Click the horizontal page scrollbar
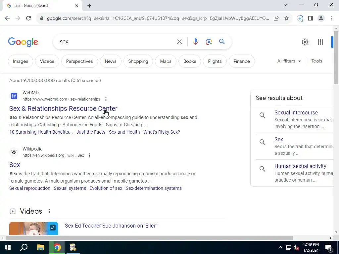Image resolution: width=339 pixels, height=254 pixels. (149, 238)
